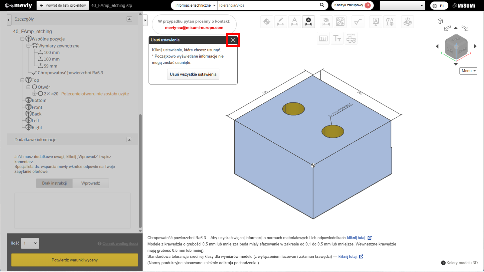Toggle the isometric view cube icon

point(440,21)
